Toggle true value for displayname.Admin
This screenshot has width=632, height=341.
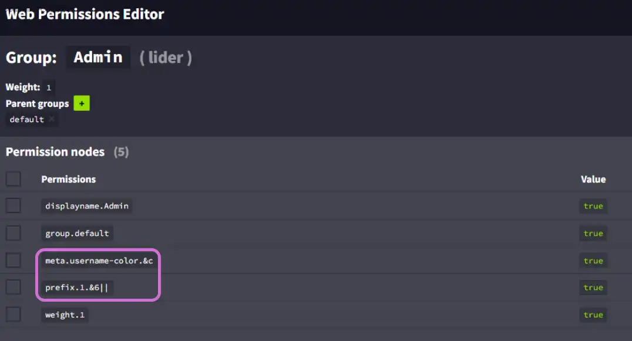tap(593, 206)
